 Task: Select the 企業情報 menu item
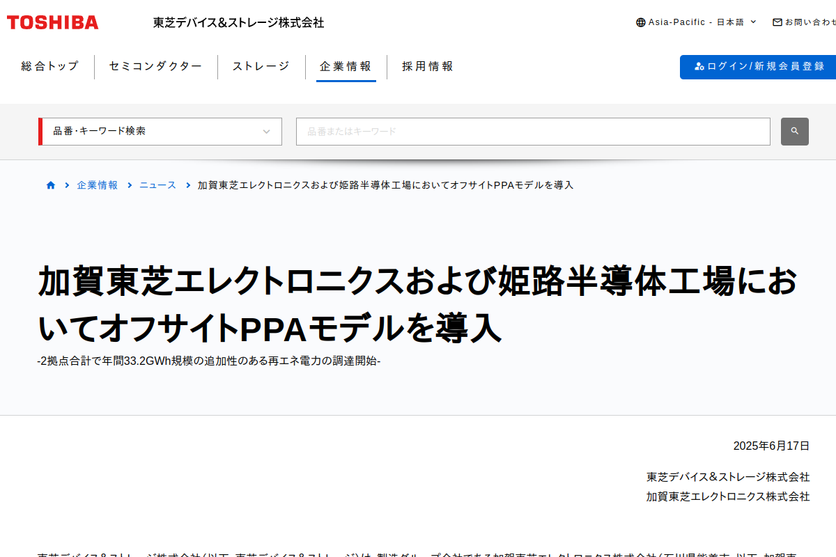(346, 66)
